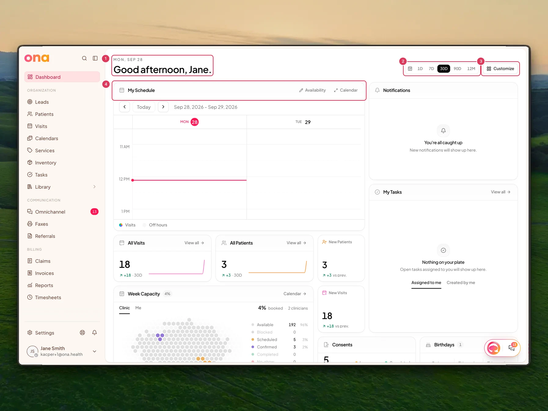Select Monday 28 column header

coord(189,122)
